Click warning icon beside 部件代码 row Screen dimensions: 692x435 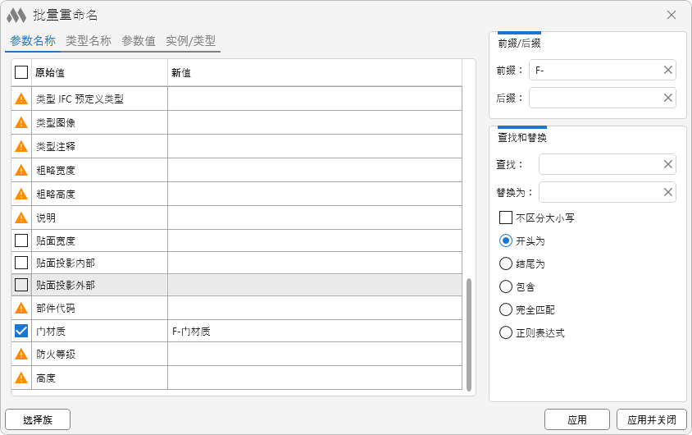(21, 309)
